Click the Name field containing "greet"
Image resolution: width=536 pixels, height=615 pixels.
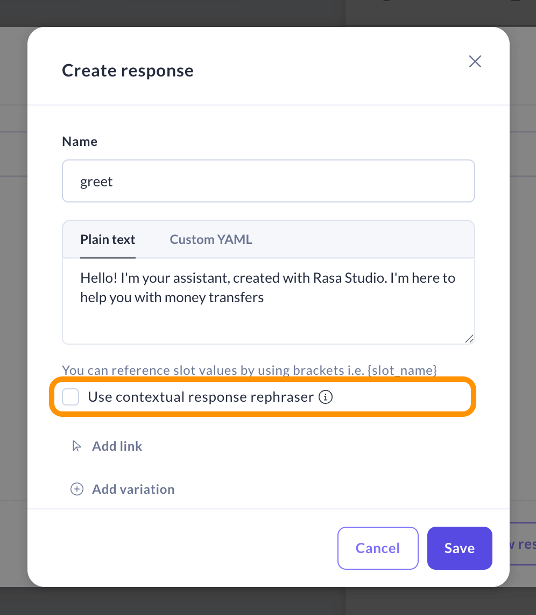click(268, 181)
